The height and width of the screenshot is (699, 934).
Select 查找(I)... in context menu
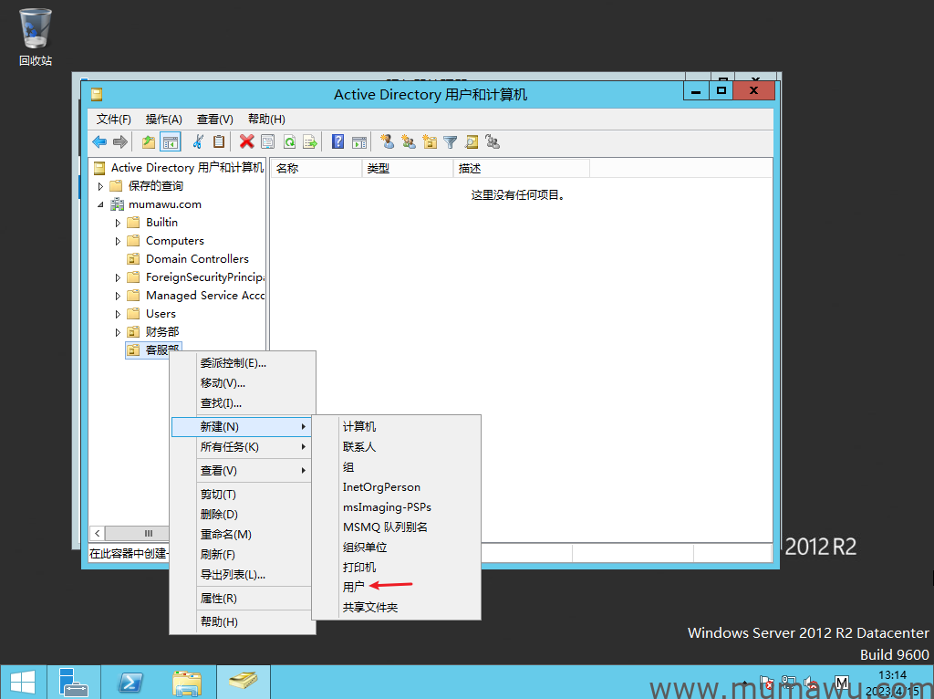(243, 403)
